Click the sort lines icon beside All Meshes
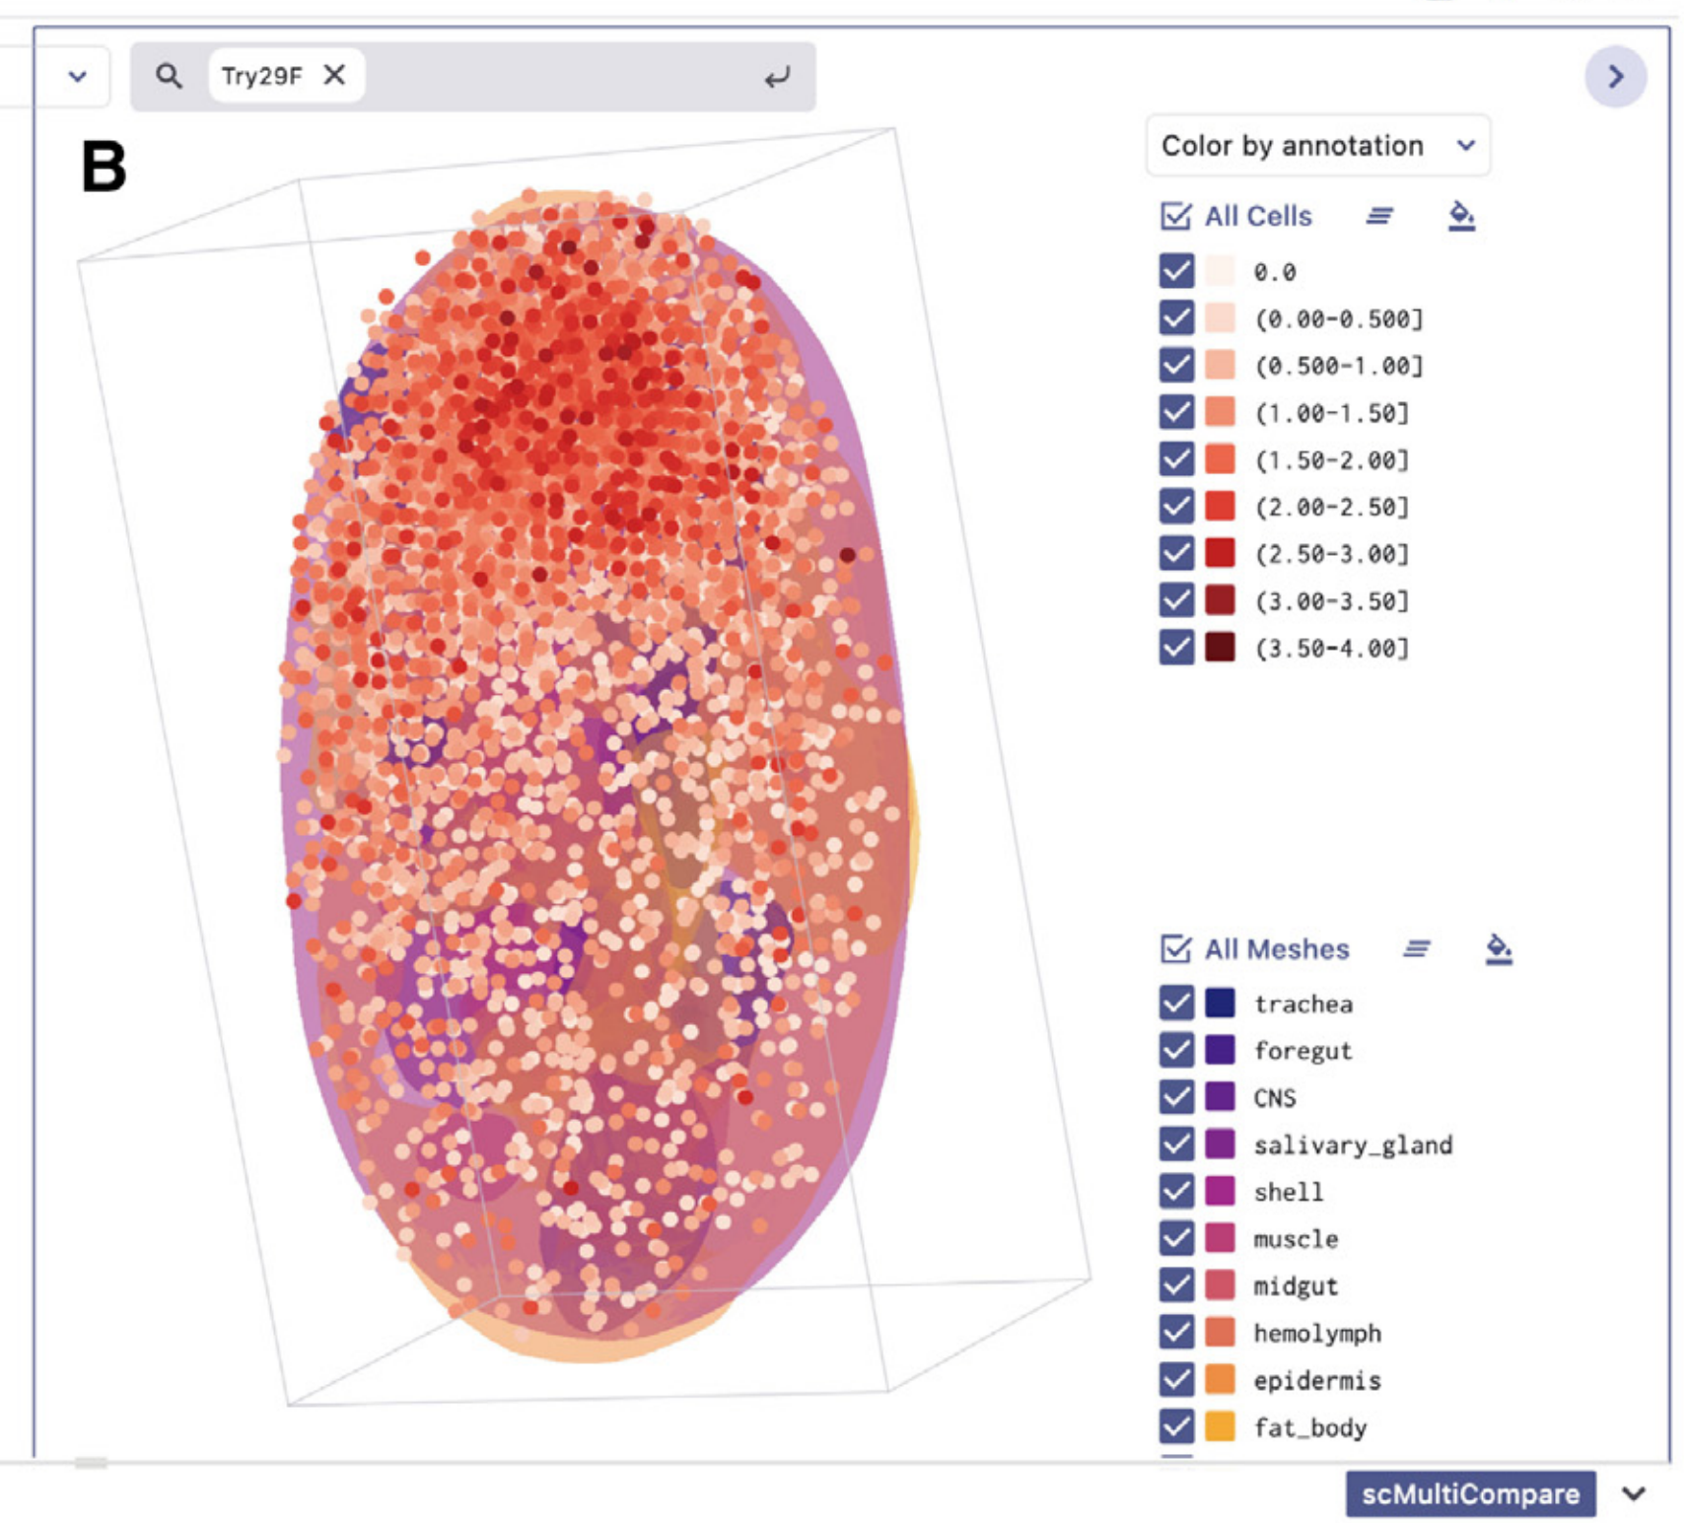The image size is (1688, 1523). coord(1417,948)
